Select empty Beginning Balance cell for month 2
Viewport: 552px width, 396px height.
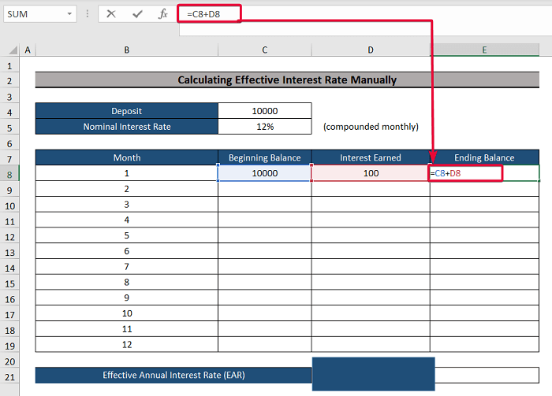coord(265,189)
